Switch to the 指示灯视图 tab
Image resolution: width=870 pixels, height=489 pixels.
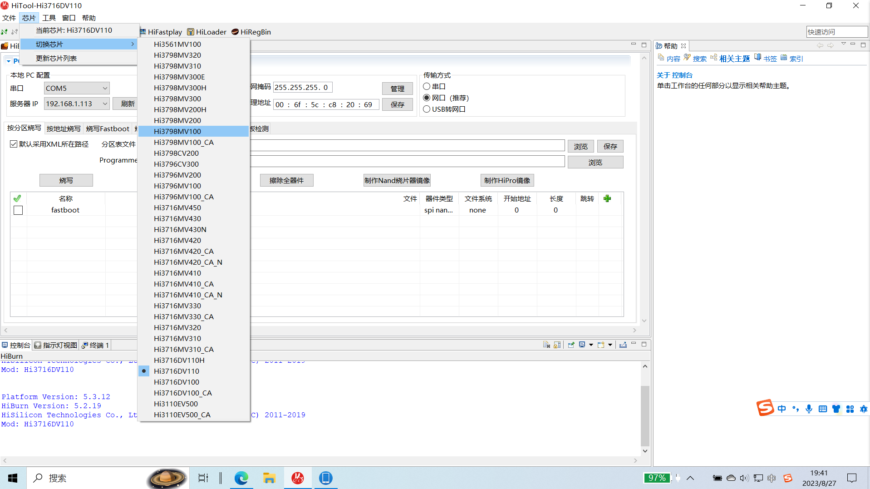coord(56,345)
